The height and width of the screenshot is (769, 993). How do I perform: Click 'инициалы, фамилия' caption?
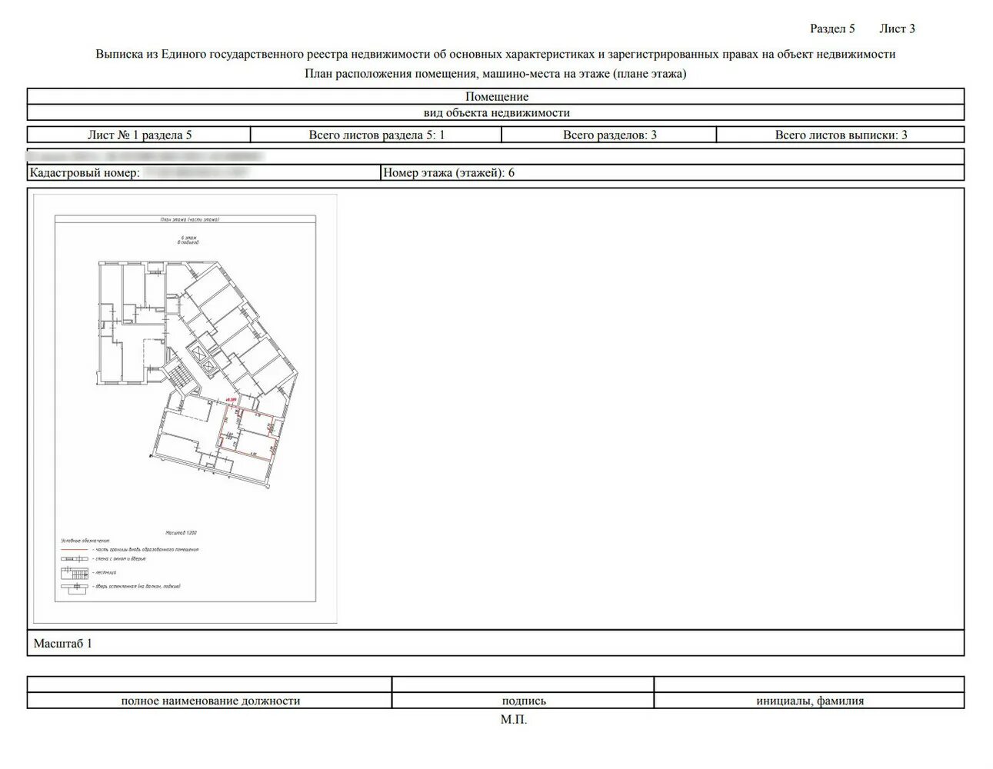810,701
